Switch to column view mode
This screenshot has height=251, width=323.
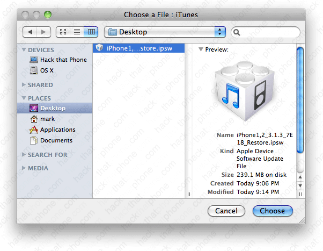92,32
